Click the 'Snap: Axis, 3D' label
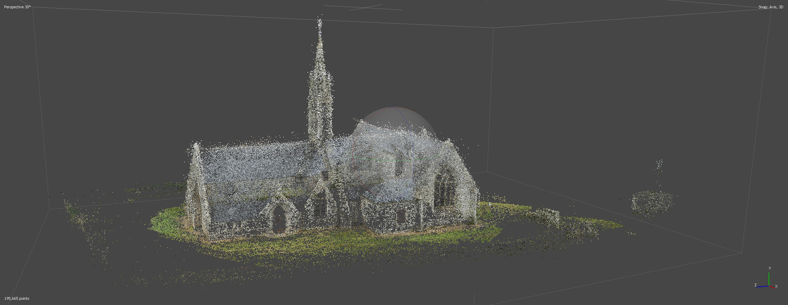Screen dimensions: 788x305 click(x=771, y=7)
